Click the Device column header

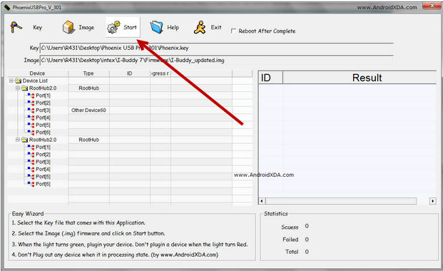click(x=38, y=73)
